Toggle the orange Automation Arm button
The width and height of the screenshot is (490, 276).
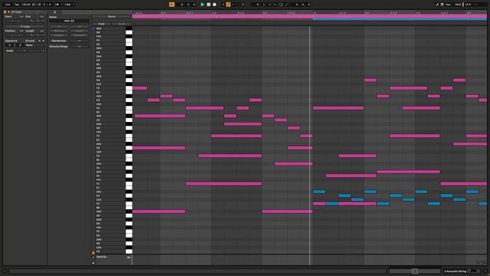pyautogui.click(x=228, y=5)
